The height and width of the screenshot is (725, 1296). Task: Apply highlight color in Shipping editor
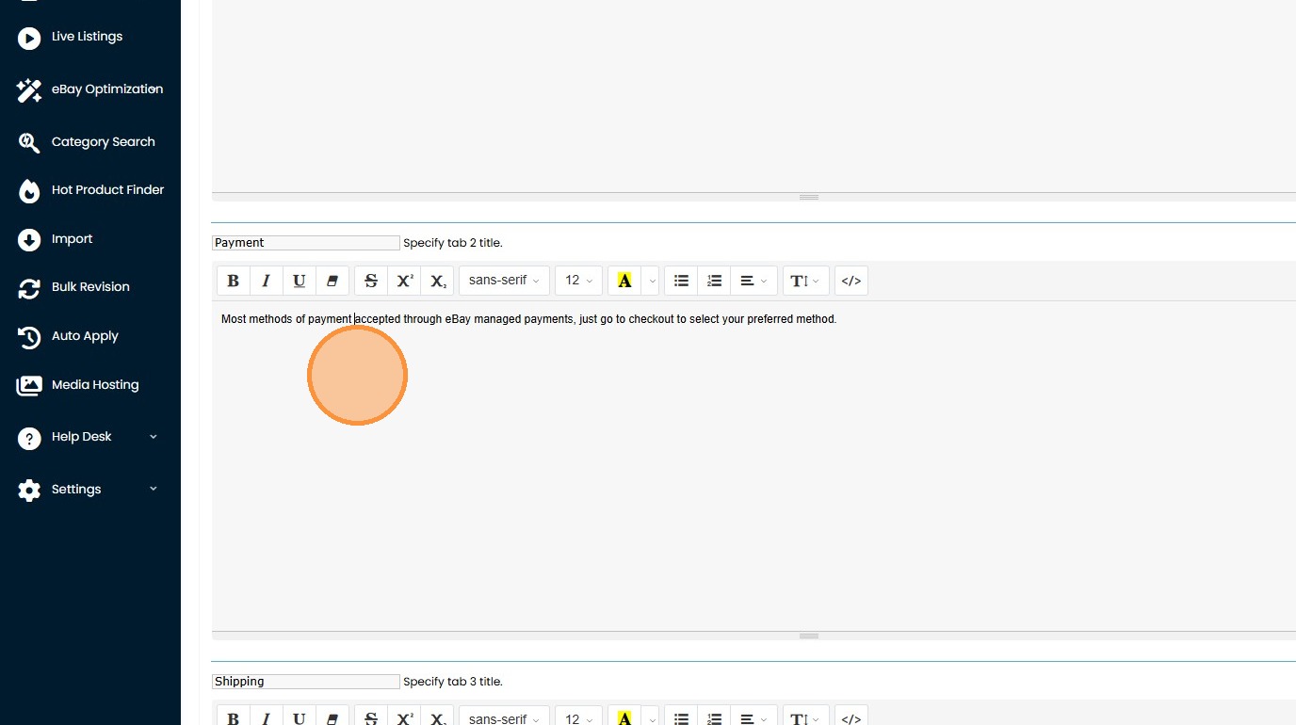pyautogui.click(x=624, y=718)
